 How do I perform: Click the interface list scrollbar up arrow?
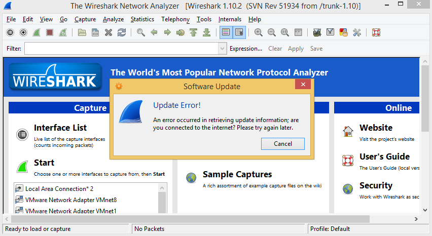pyautogui.click(x=162, y=188)
